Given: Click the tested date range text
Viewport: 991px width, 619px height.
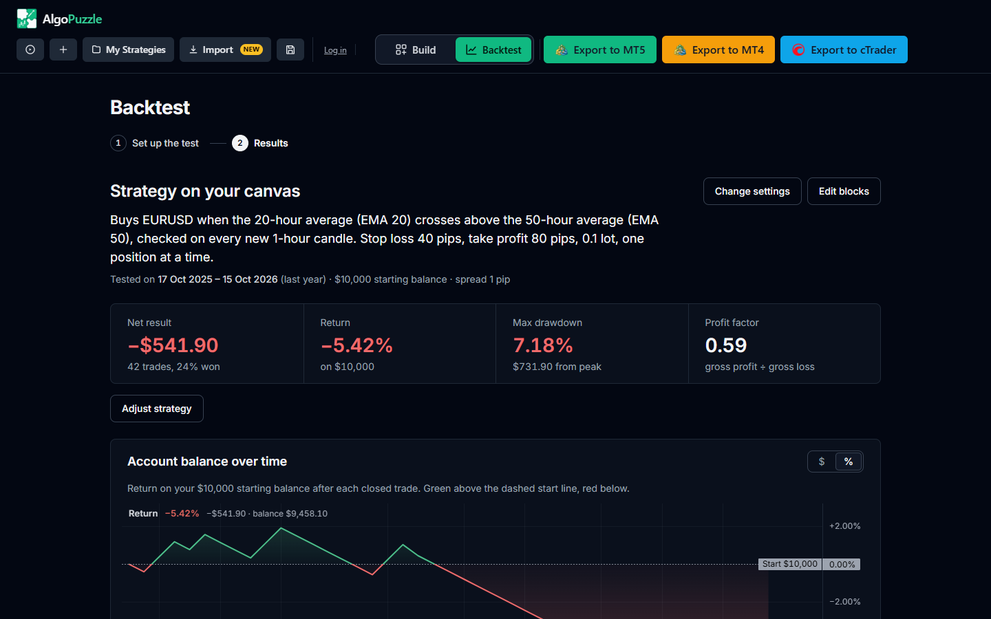Looking at the screenshot, I should click(x=217, y=279).
